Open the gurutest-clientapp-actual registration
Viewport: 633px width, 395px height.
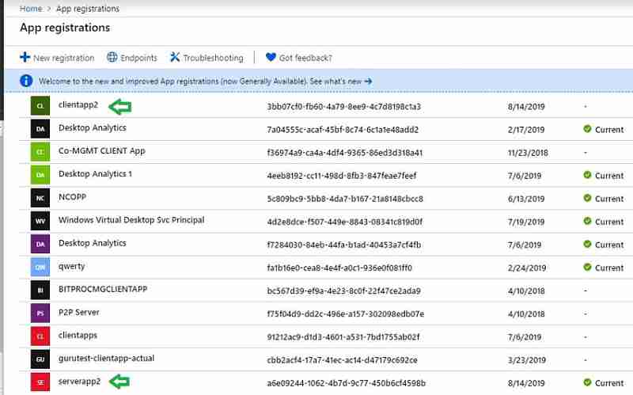106,359
